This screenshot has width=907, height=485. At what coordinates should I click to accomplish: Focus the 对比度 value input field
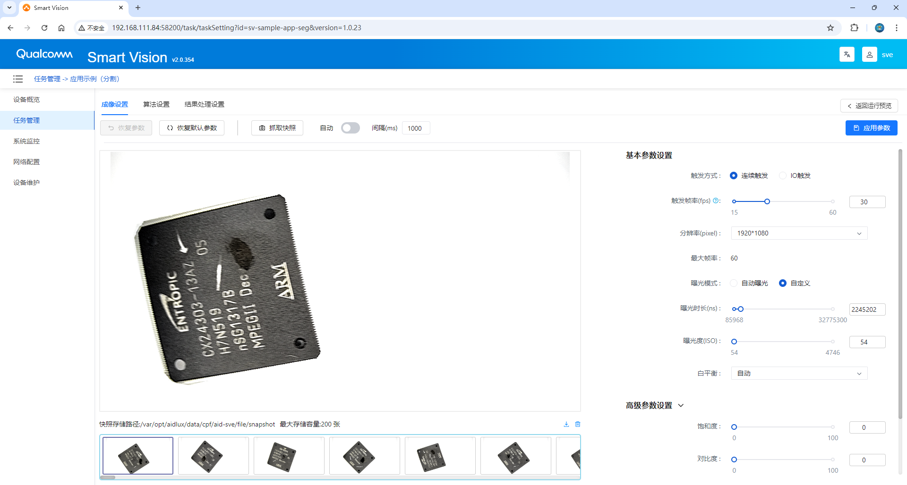(x=867, y=460)
